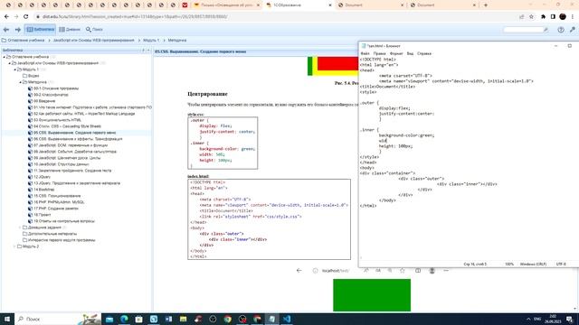Image resolution: width=579 pixels, height=325 pixels.
Task: Open the Библиотека tab in the toolbar
Action: [x=40, y=30]
